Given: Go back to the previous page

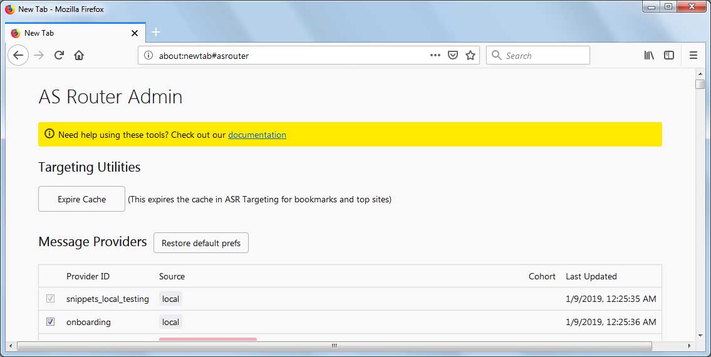Looking at the screenshot, I should click(18, 55).
